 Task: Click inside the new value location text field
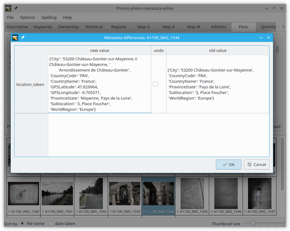pos(99,84)
